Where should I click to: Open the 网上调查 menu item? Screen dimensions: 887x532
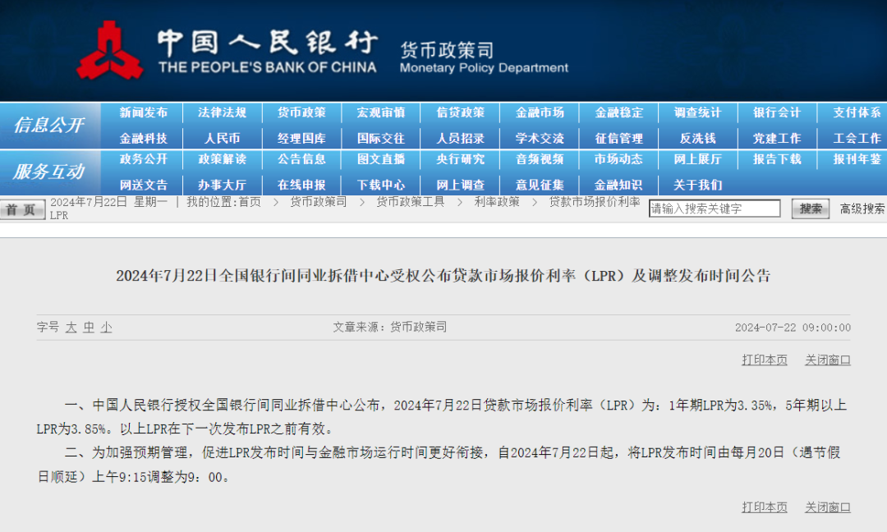click(461, 185)
